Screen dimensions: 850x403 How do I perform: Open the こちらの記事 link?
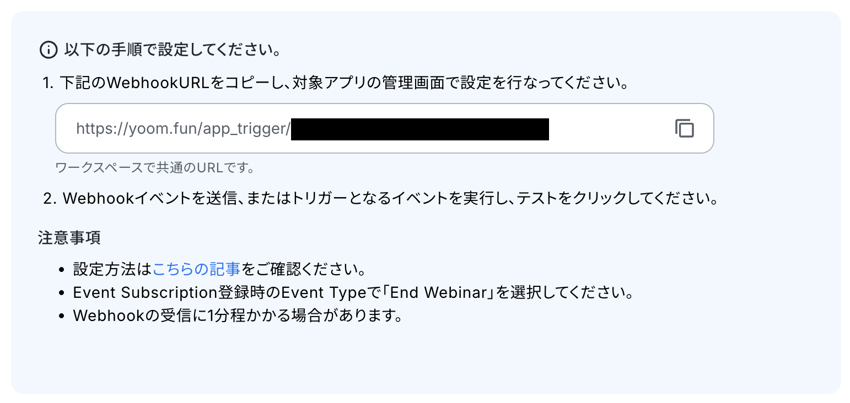(x=196, y=270)
